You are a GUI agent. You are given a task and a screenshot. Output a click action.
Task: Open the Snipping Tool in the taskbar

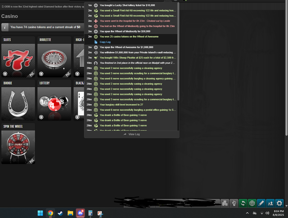point(100,213)
